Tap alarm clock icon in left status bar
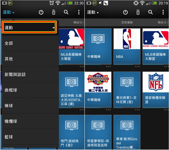The image size is (169, 150). (52, 3)
